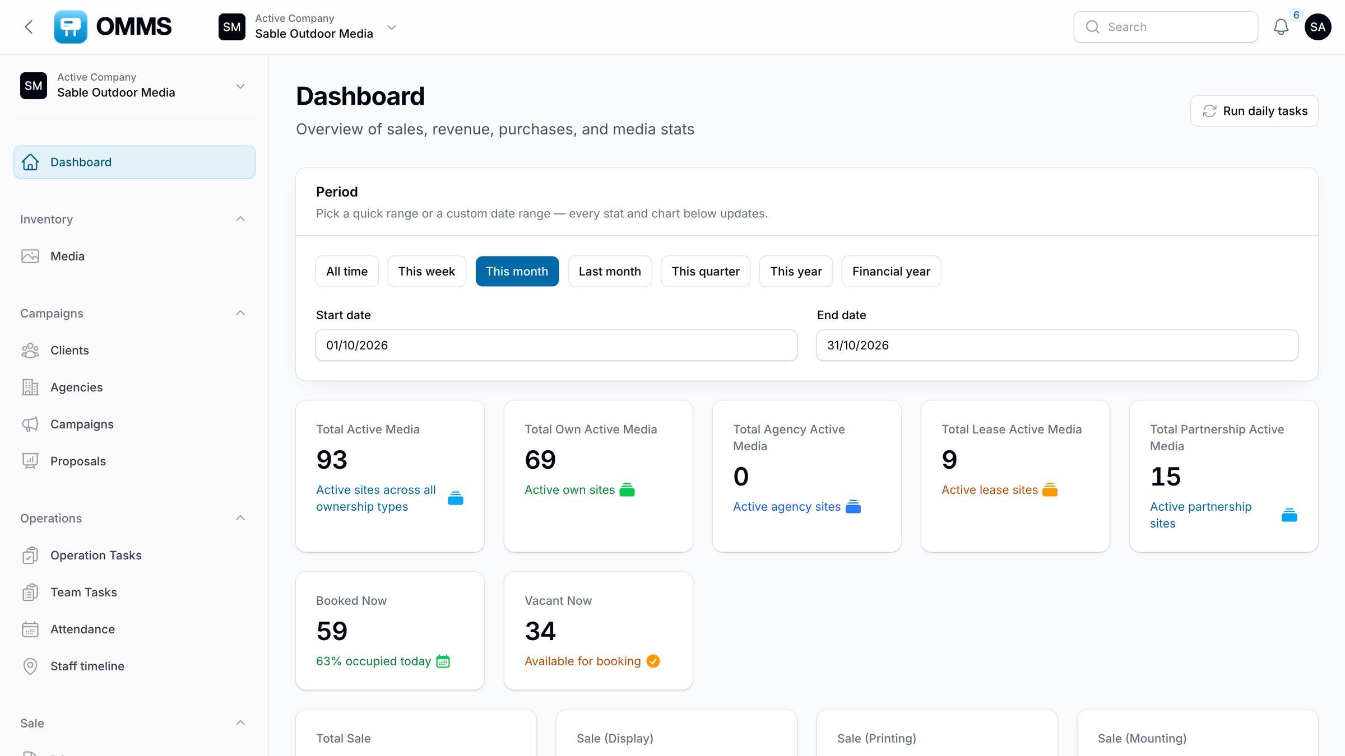Collapse the Inventory section
The image size is (1345, 756).
[x=240, y=219]
